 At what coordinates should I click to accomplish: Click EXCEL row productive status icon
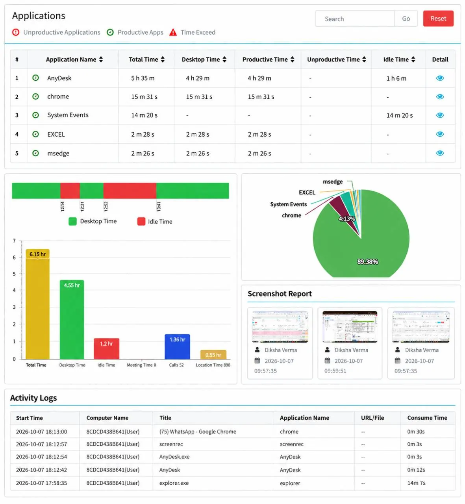(35, 134)
